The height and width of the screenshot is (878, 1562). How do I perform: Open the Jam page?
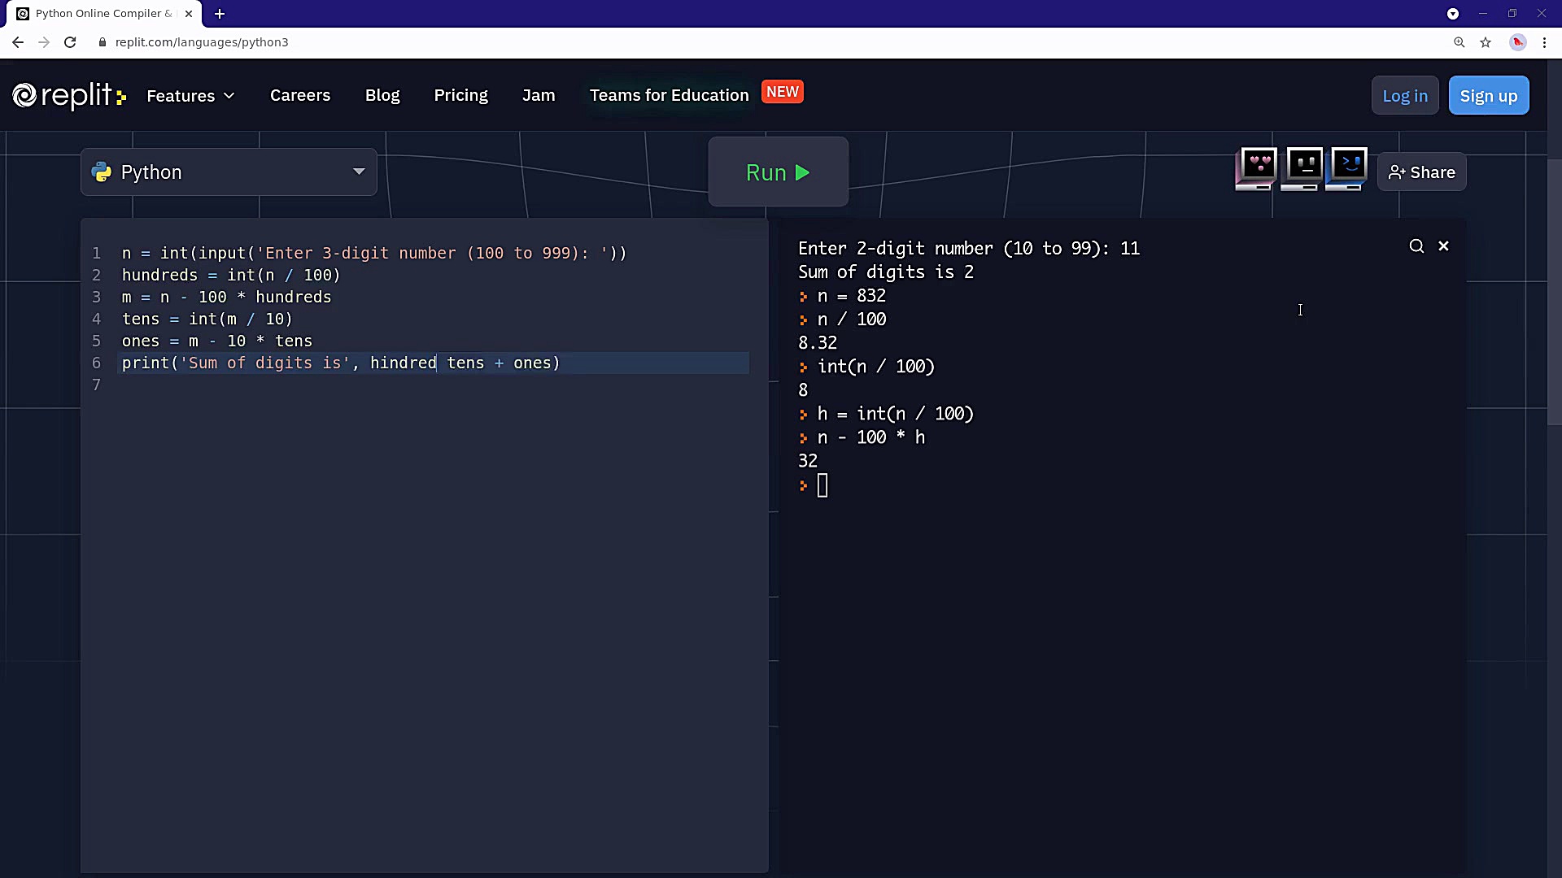click(x=539, y=95)
